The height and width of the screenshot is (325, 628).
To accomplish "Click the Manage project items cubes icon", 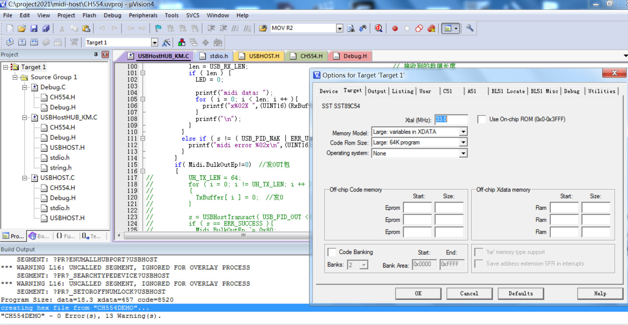I will coord(182,42).
